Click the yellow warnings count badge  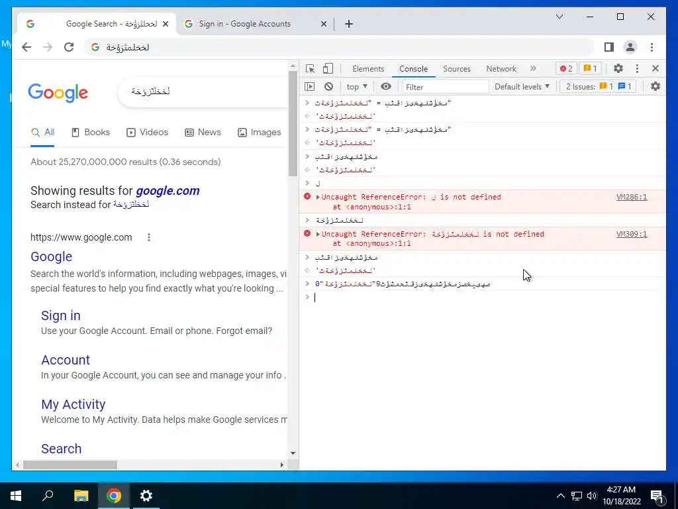click(590, 68)
